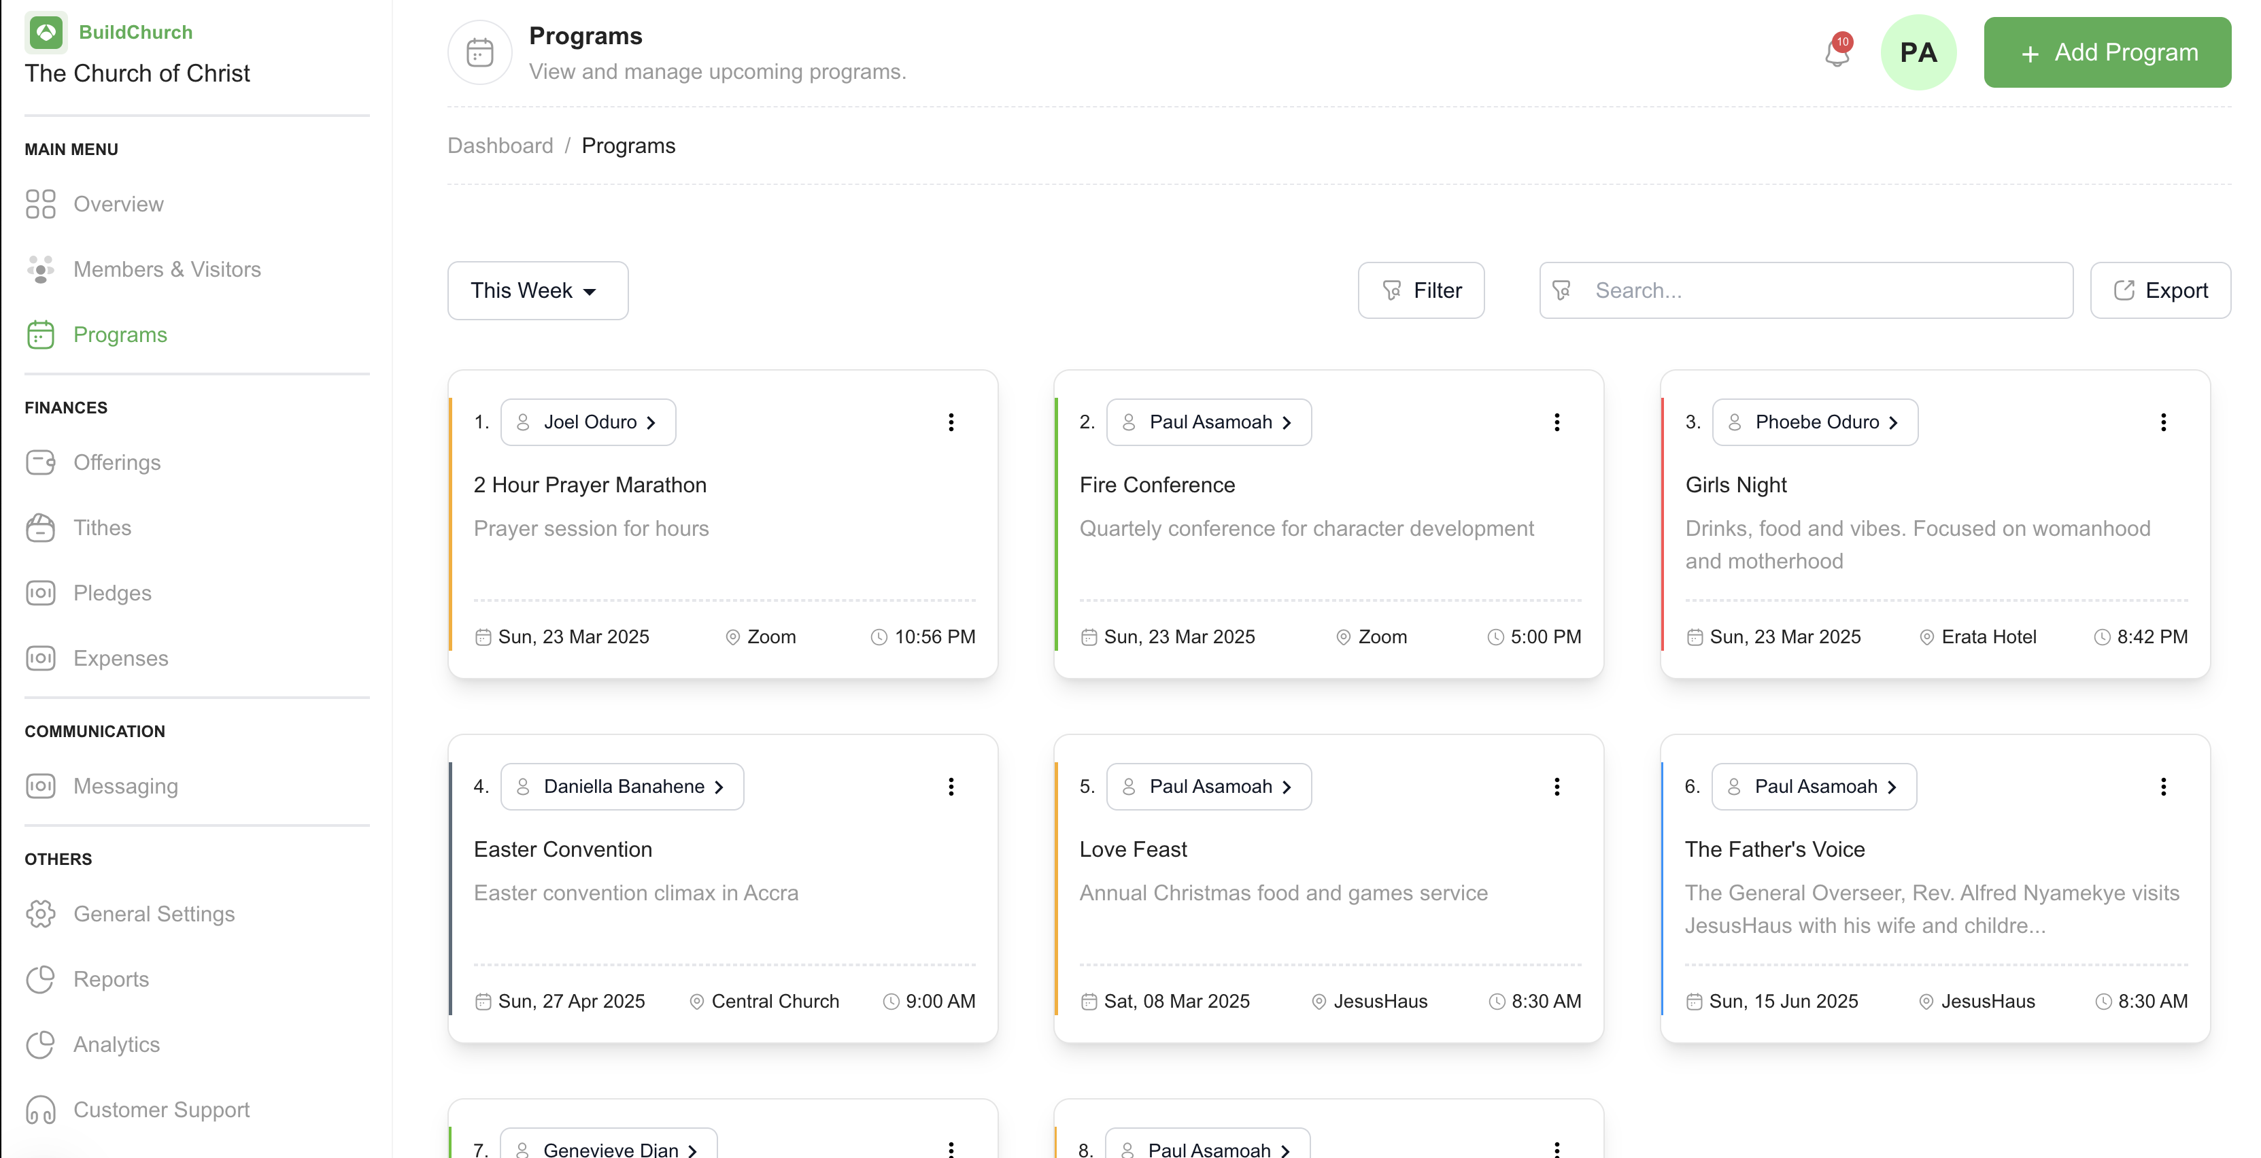Open kebab menu on Genevieve Dian card
This screenshot has width=2261, height=1158.
[951, 1148]
